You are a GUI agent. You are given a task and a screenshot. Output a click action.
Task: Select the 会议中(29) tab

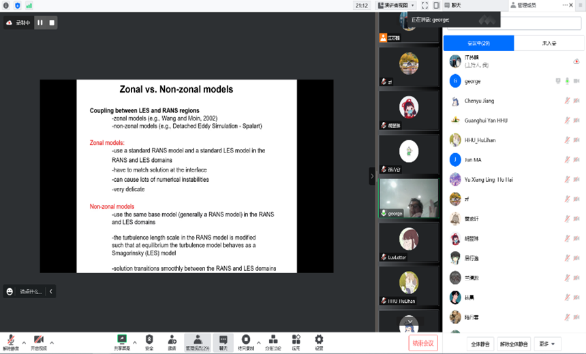pos(478,43)
